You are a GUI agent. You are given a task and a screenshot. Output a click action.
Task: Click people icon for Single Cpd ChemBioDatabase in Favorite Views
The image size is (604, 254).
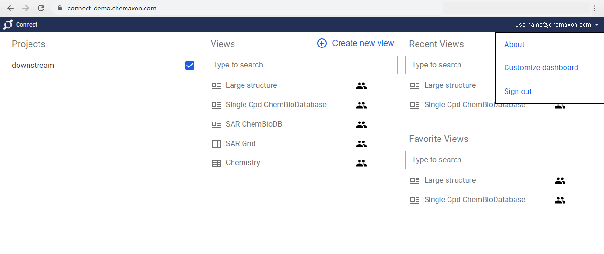point(560,200)
